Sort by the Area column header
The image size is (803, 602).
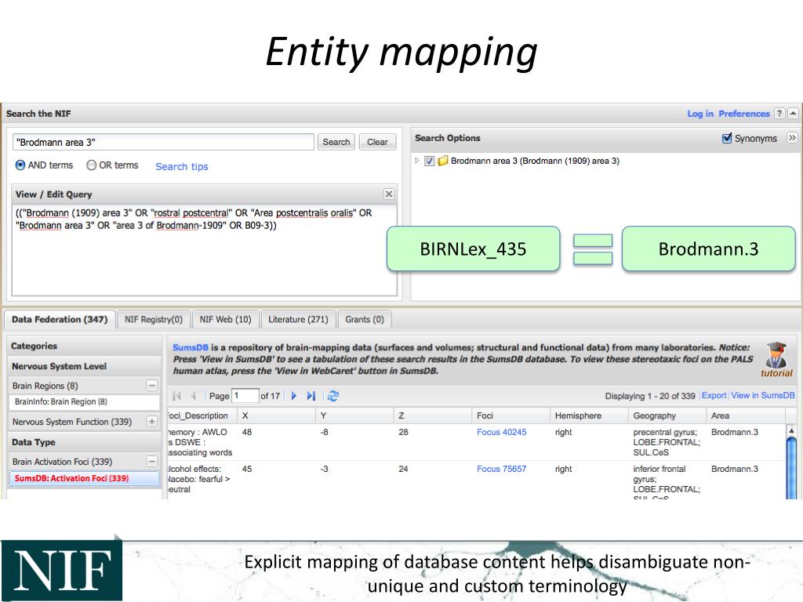[x=746, y=415]
